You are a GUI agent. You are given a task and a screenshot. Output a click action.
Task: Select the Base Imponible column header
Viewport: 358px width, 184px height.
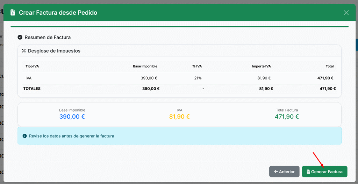coord(145,66)
